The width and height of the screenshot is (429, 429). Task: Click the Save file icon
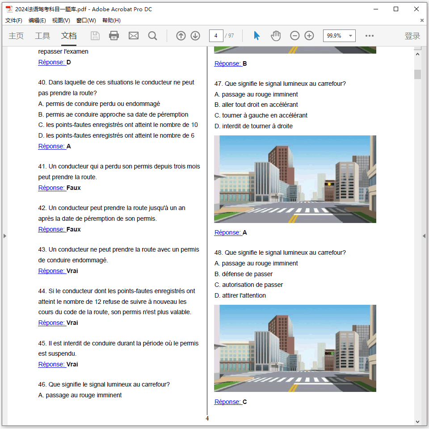click(95, 36)
